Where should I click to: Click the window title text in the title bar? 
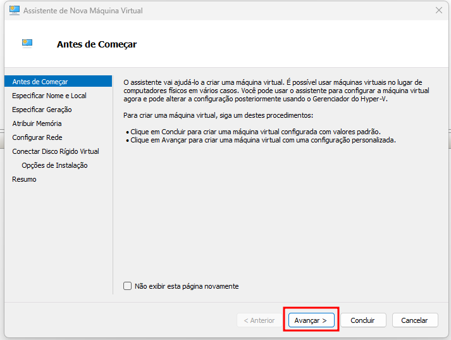(x=83, y=11)
